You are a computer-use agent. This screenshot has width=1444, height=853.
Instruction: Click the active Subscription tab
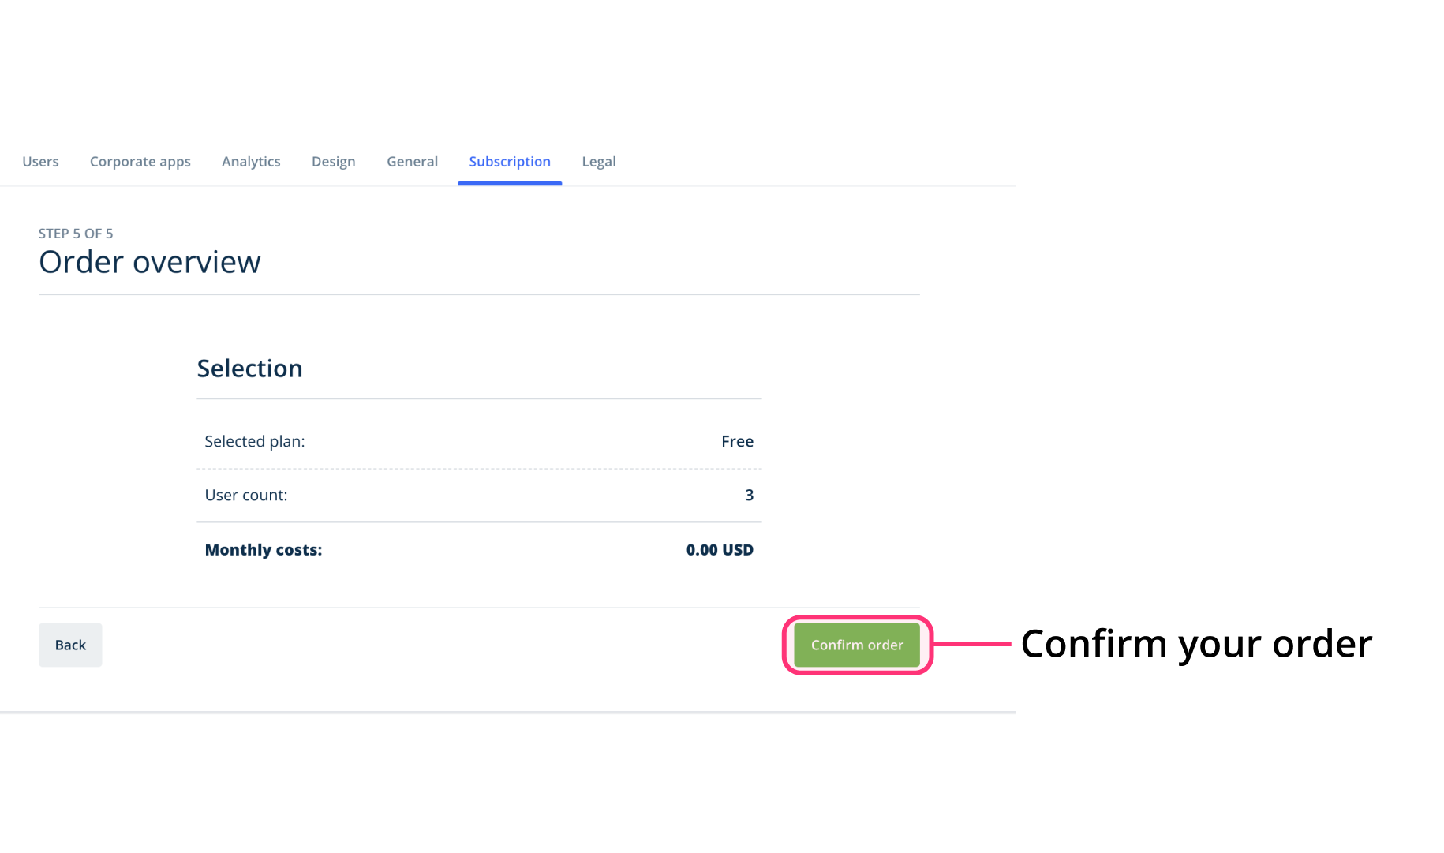510,162
